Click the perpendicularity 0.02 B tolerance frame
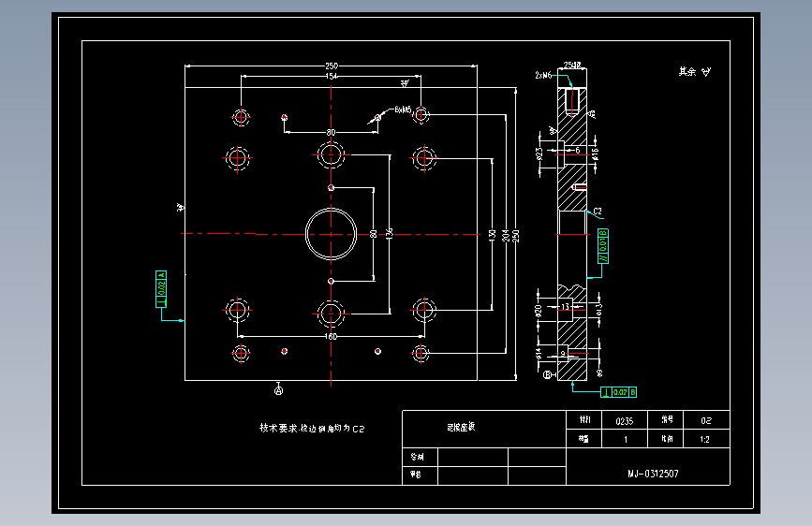This screenshot has height=526, width=812. tap(618, 392)
